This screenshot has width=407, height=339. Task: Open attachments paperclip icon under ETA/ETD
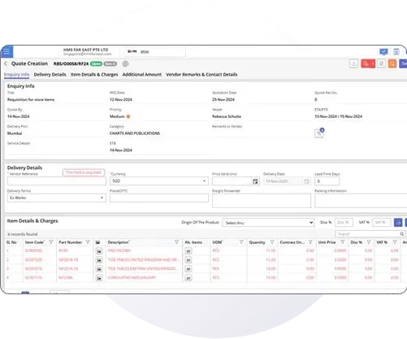(x=319, y=133)
